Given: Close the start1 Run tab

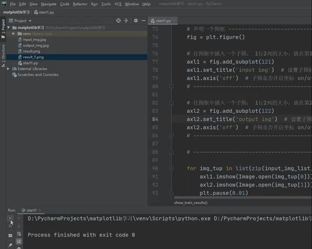Looking at the screenshot, I should pos(40,210).
